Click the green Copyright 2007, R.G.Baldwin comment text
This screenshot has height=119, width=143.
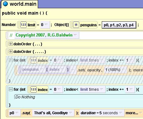[x=44, y=35]
